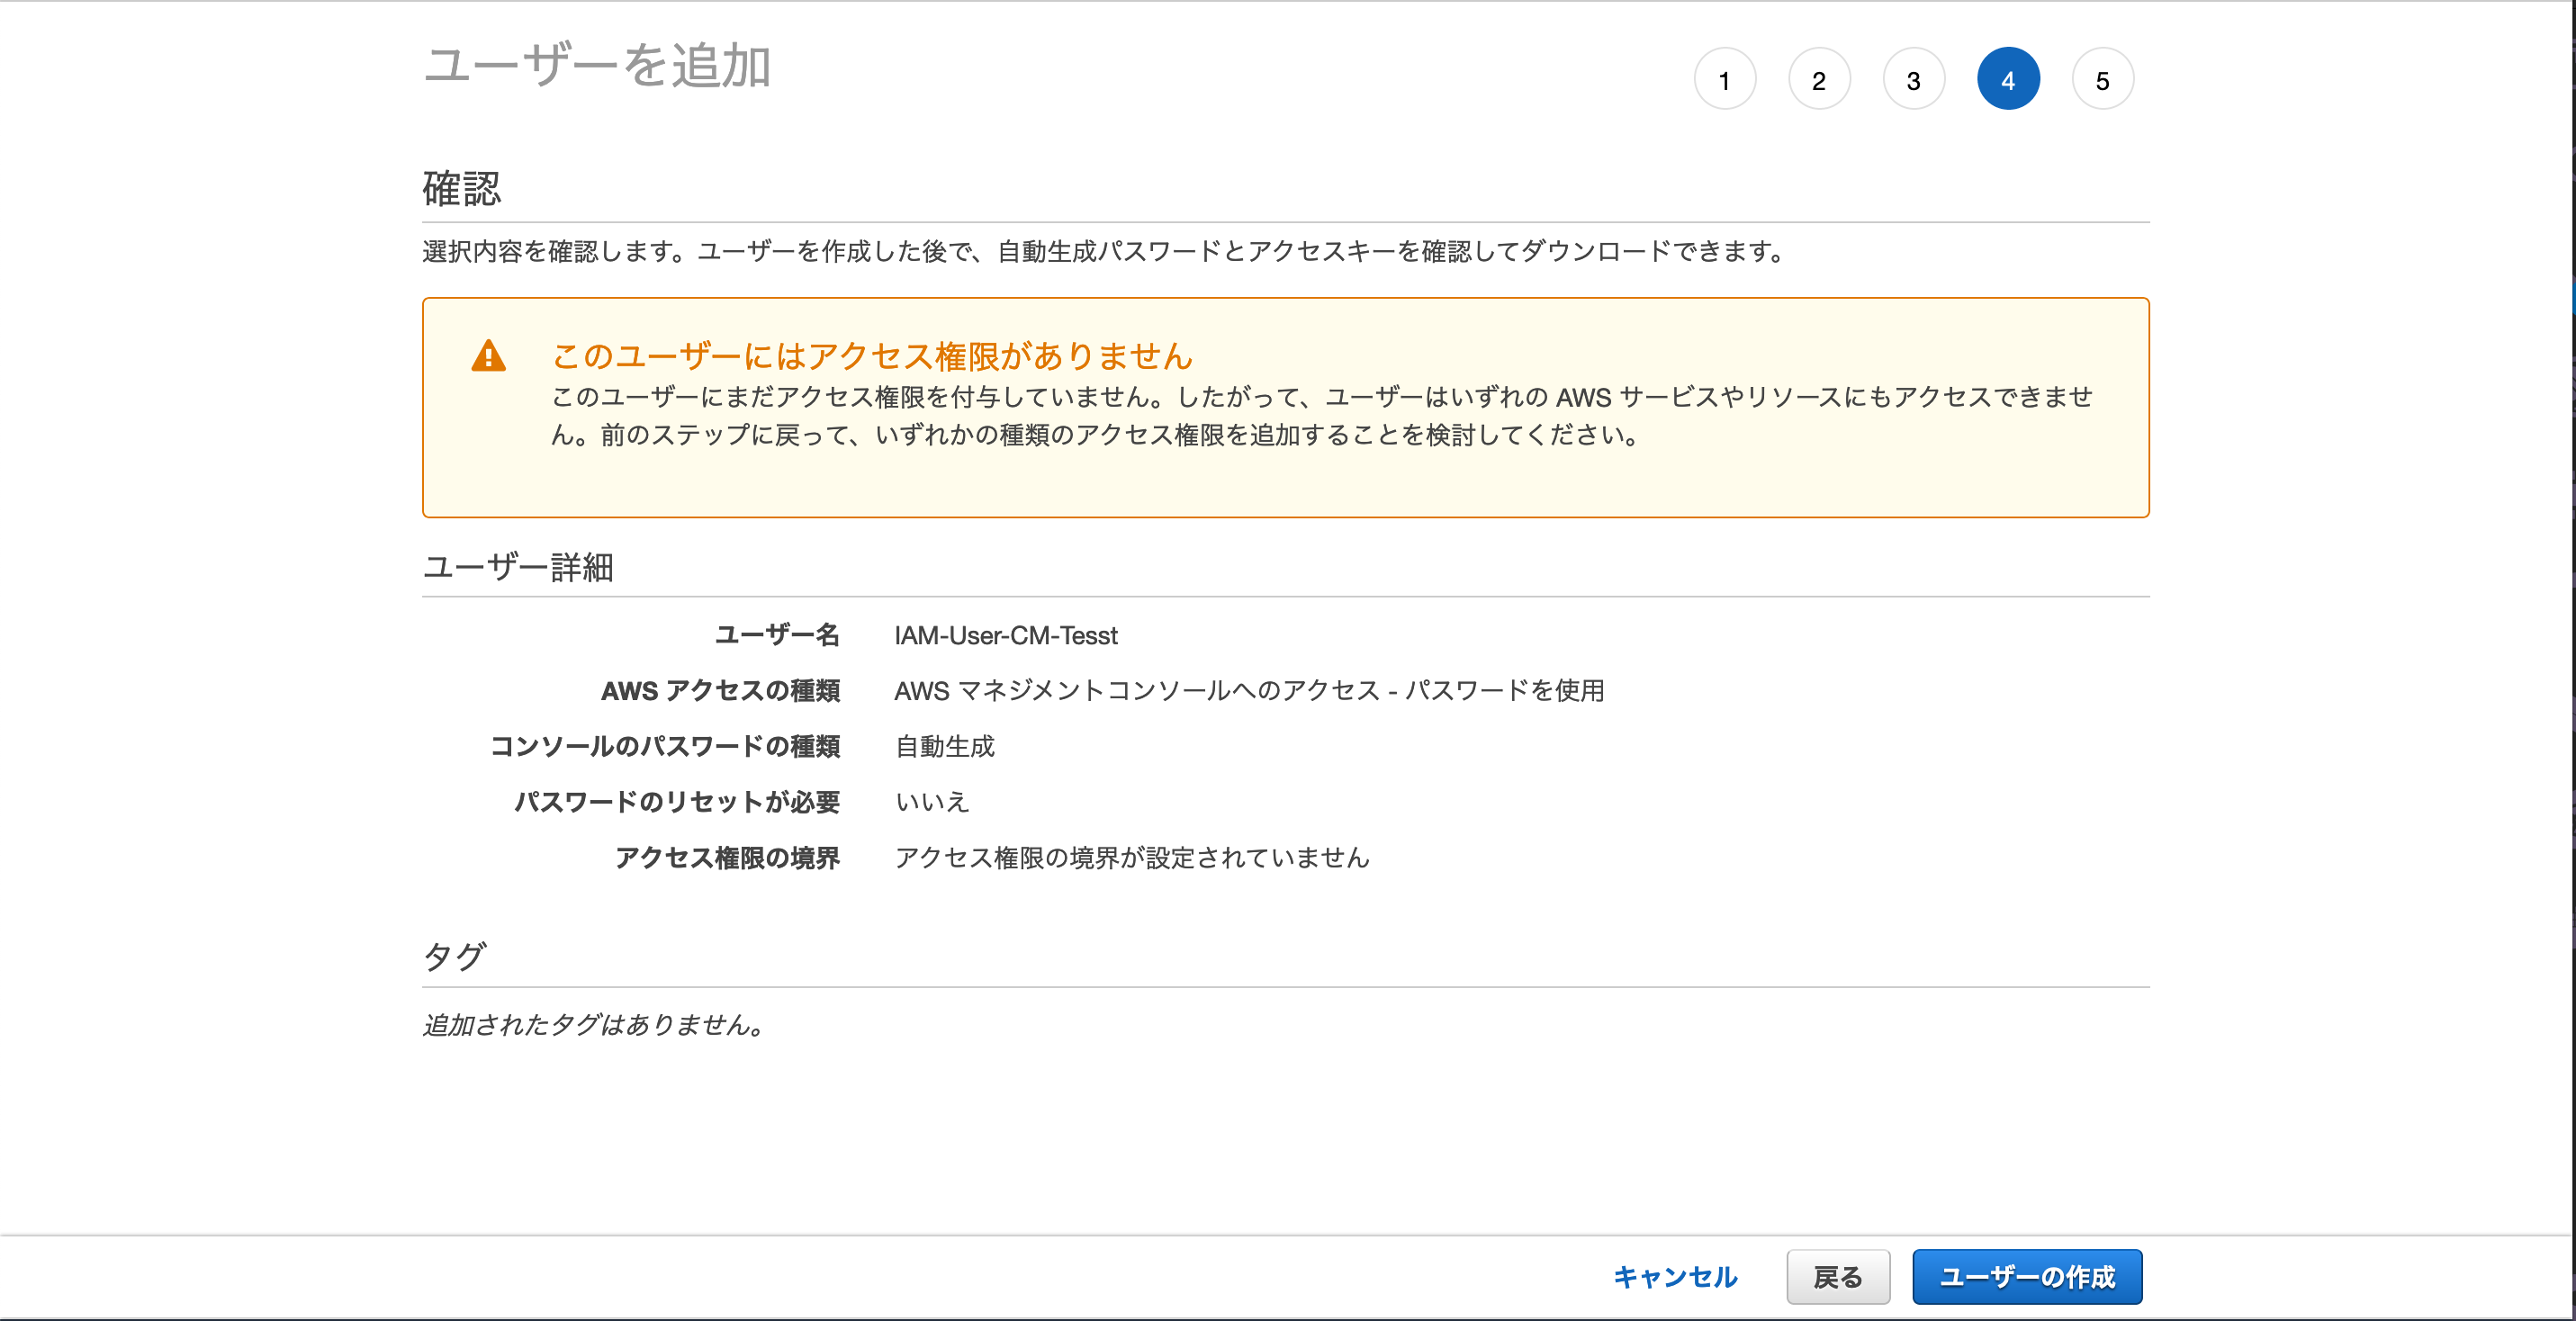The image size is (2576, 1321).
Task: Click the value アクセス権限の境界が設定されていません
Action: 1132,858
